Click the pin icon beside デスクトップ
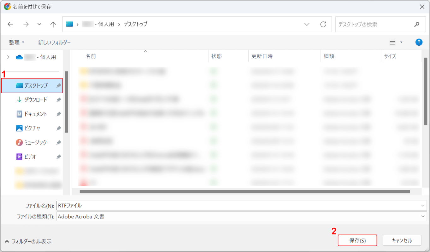The width and height of the screenshot is (430, 252). pyautogui.click(x=58, y=86)
